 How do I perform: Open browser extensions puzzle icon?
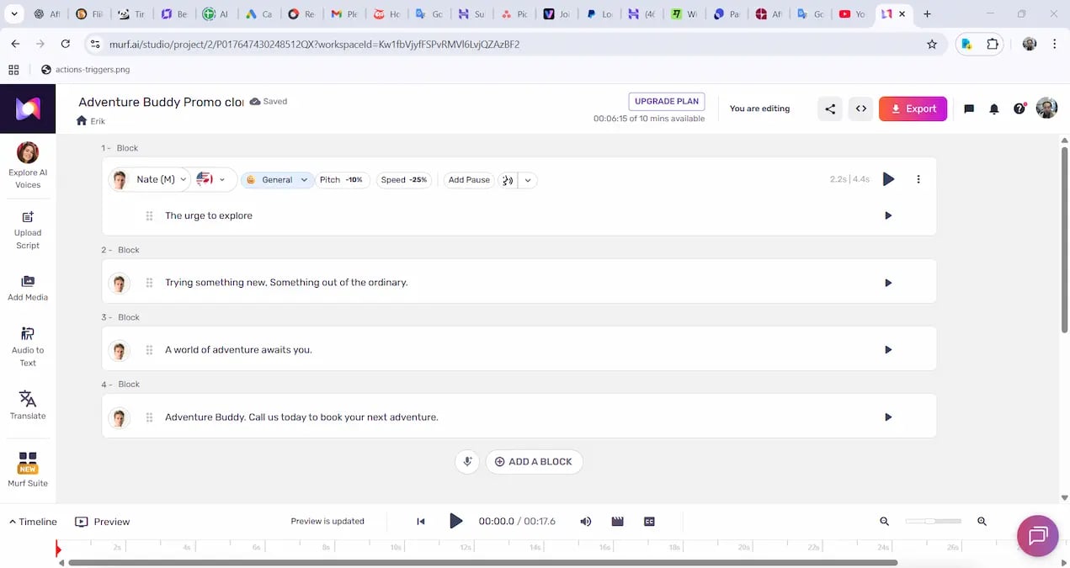993,44
